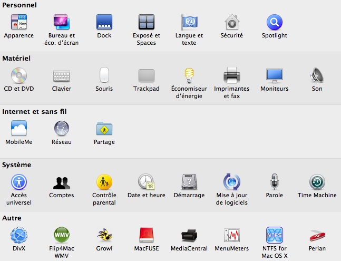Open CD et DVD settings

[x=19, y=75]
